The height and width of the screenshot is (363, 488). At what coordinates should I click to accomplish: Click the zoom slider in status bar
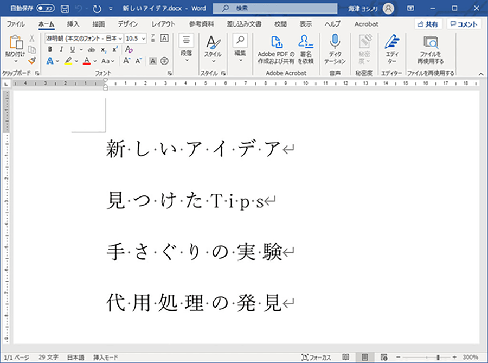438,358
